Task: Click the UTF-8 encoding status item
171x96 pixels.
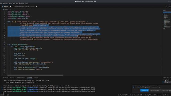Action: click(x=142, y=95)
